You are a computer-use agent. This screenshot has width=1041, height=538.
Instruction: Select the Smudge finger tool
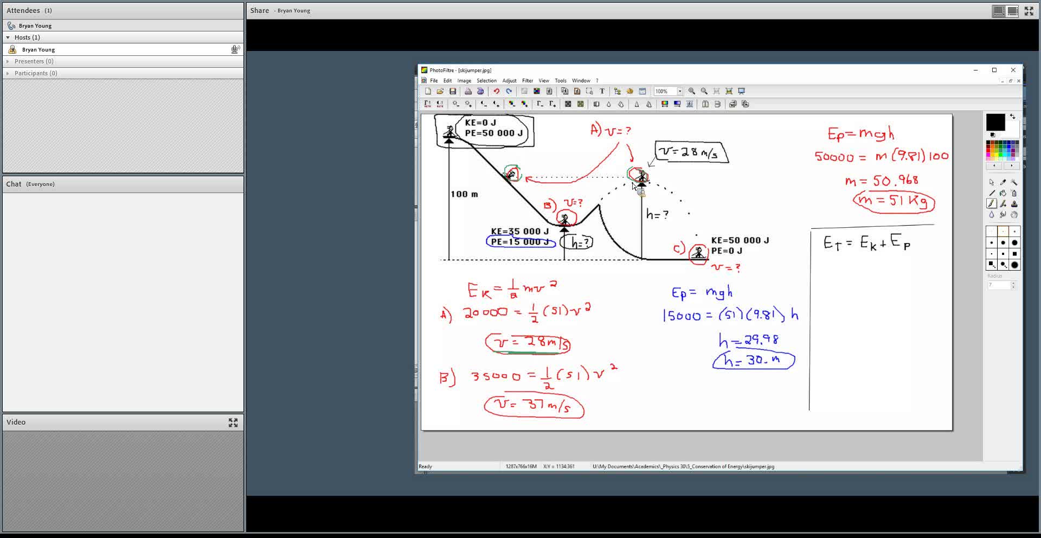tap(1003, 215)
